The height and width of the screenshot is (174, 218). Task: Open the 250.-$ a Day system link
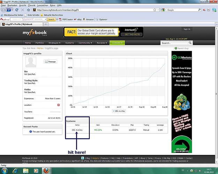point(77,130)
